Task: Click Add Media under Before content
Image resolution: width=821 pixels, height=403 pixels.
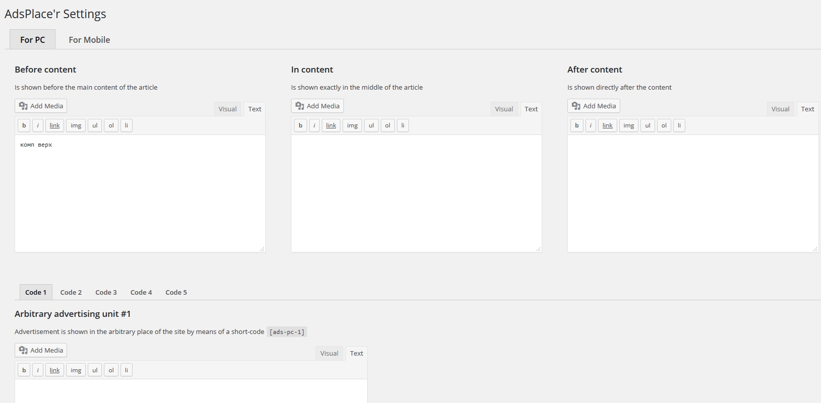Action: (x=41, y=106)
